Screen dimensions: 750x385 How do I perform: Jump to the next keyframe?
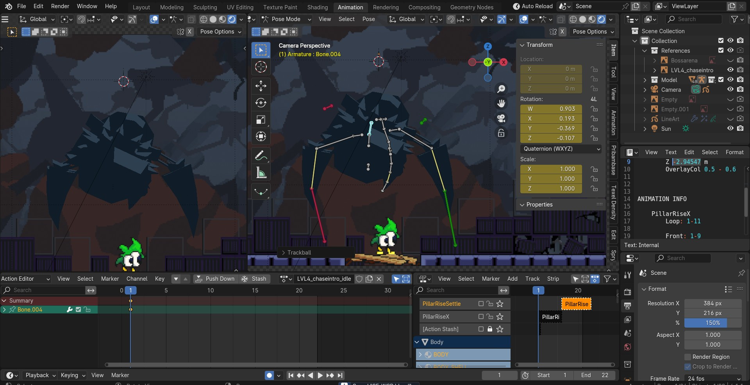coord(330,375)
